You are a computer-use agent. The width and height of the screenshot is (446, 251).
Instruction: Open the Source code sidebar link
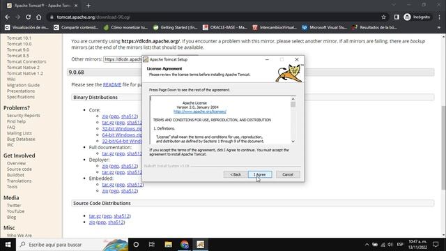(20, 169)
